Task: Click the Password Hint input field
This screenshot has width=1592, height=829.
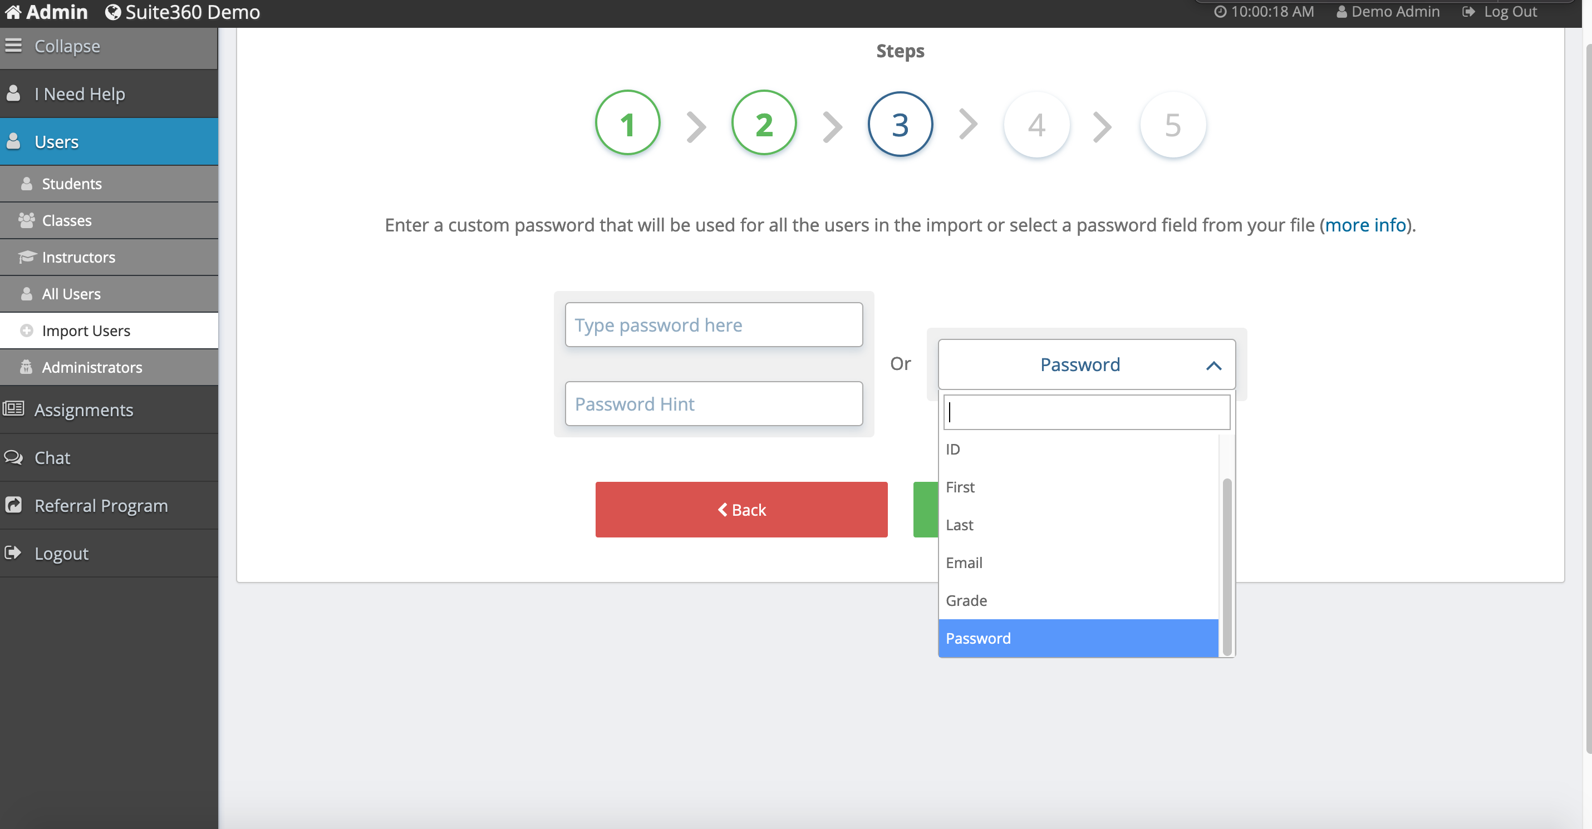Action: coord(713,403)
